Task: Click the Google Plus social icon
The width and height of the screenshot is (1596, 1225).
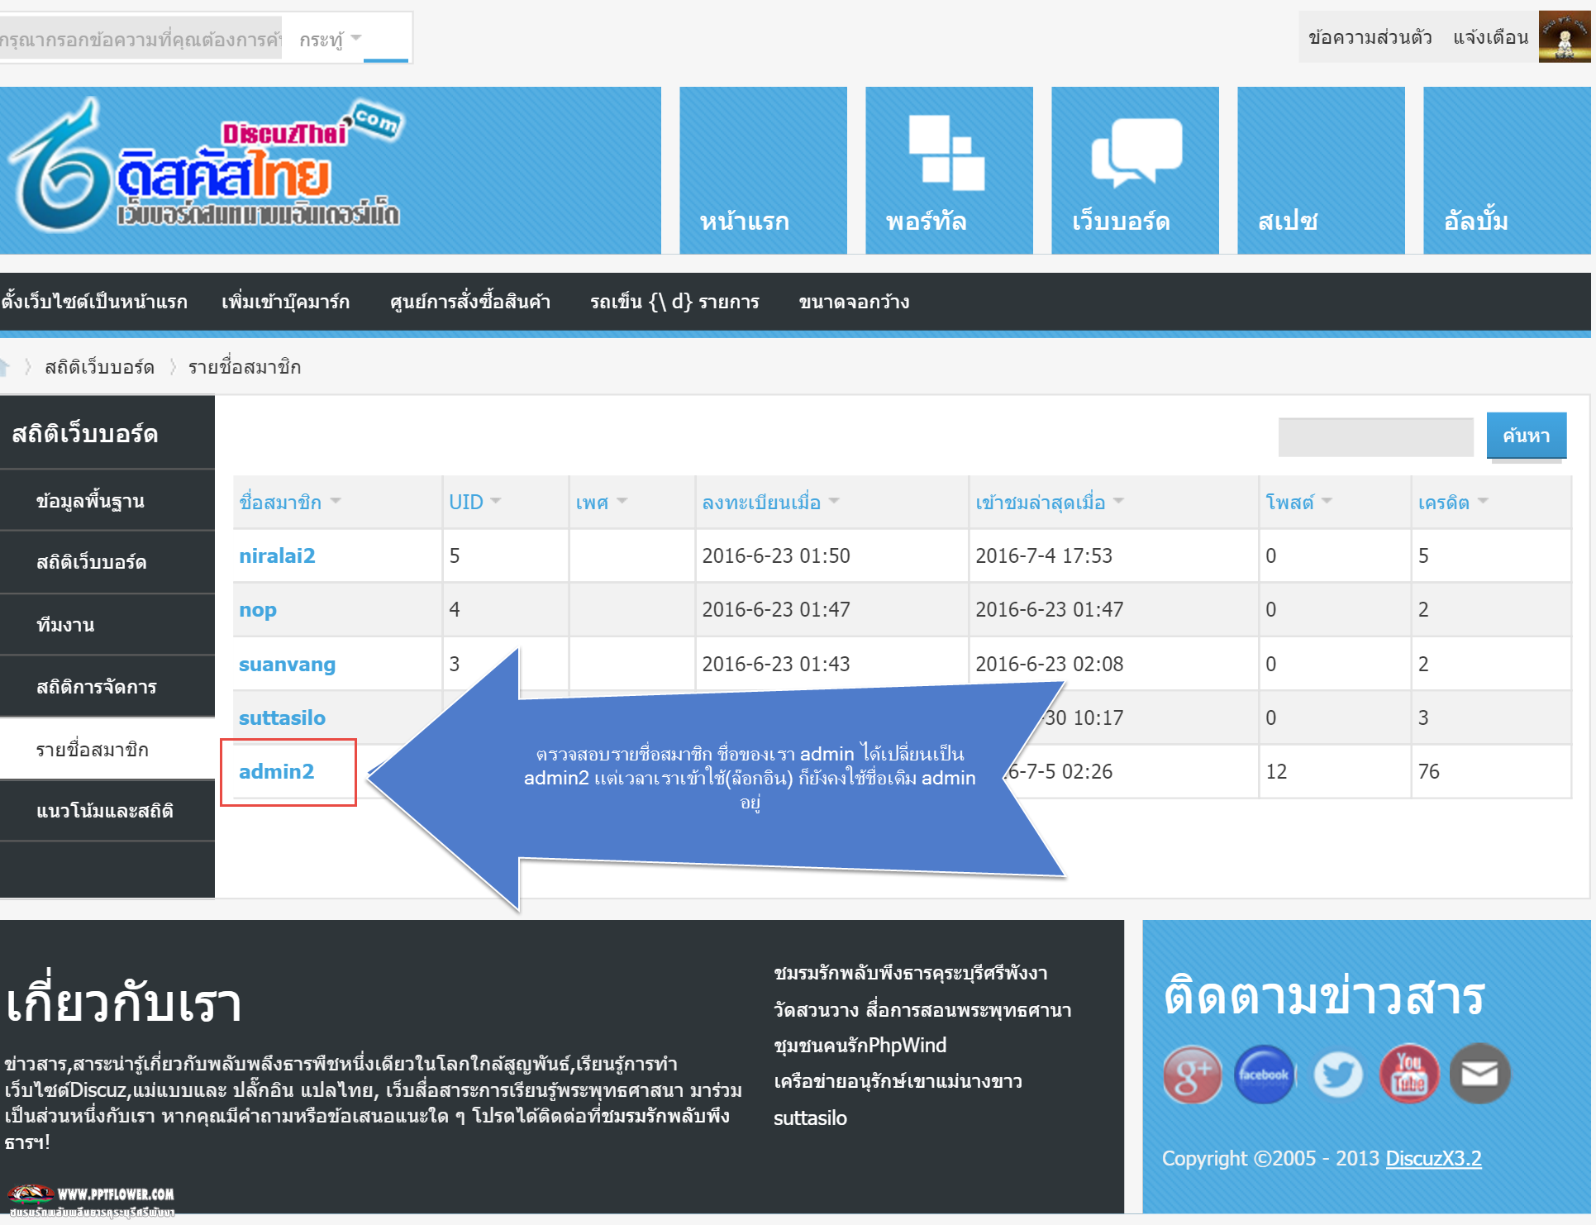Action: (x=1191, y=1074)
